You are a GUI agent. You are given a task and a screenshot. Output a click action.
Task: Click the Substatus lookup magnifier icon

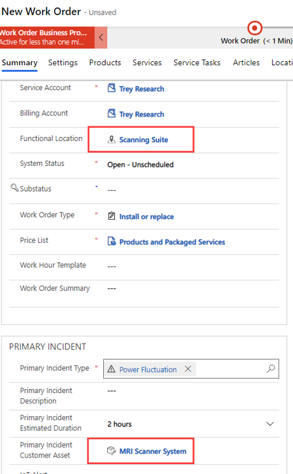(14, 188)
